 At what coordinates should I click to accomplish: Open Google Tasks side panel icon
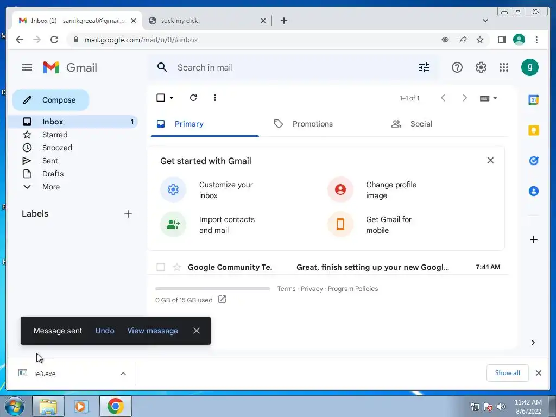534,161
